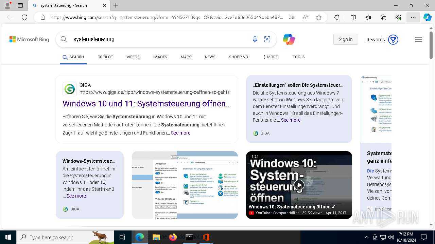Switch to the IMAGES tab
The width and height of the screenshot is (435, 244).
tap(160, 57)
